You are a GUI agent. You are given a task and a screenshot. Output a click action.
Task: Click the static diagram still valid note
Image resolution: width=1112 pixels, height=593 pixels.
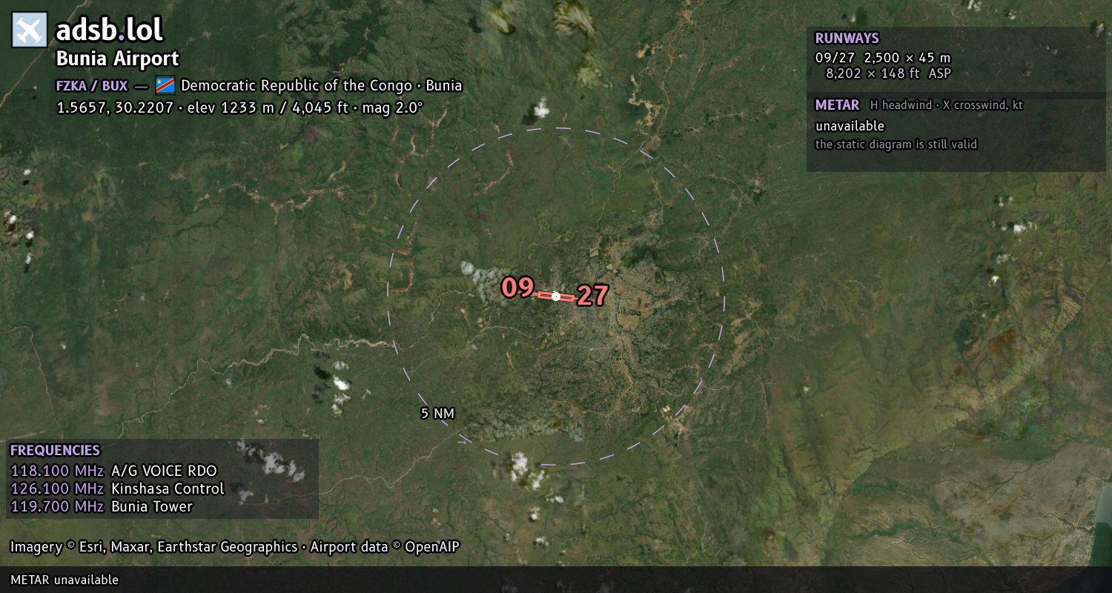tap(896, 145)
